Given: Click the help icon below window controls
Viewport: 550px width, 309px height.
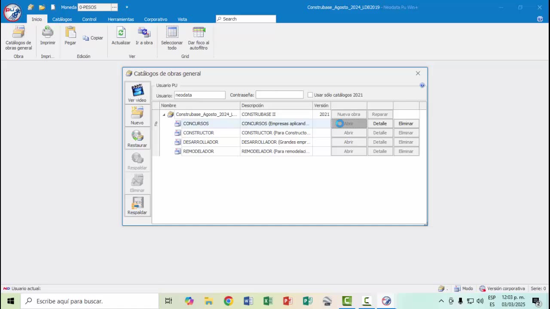Looking at the screenshot, I should coord(540,19).
